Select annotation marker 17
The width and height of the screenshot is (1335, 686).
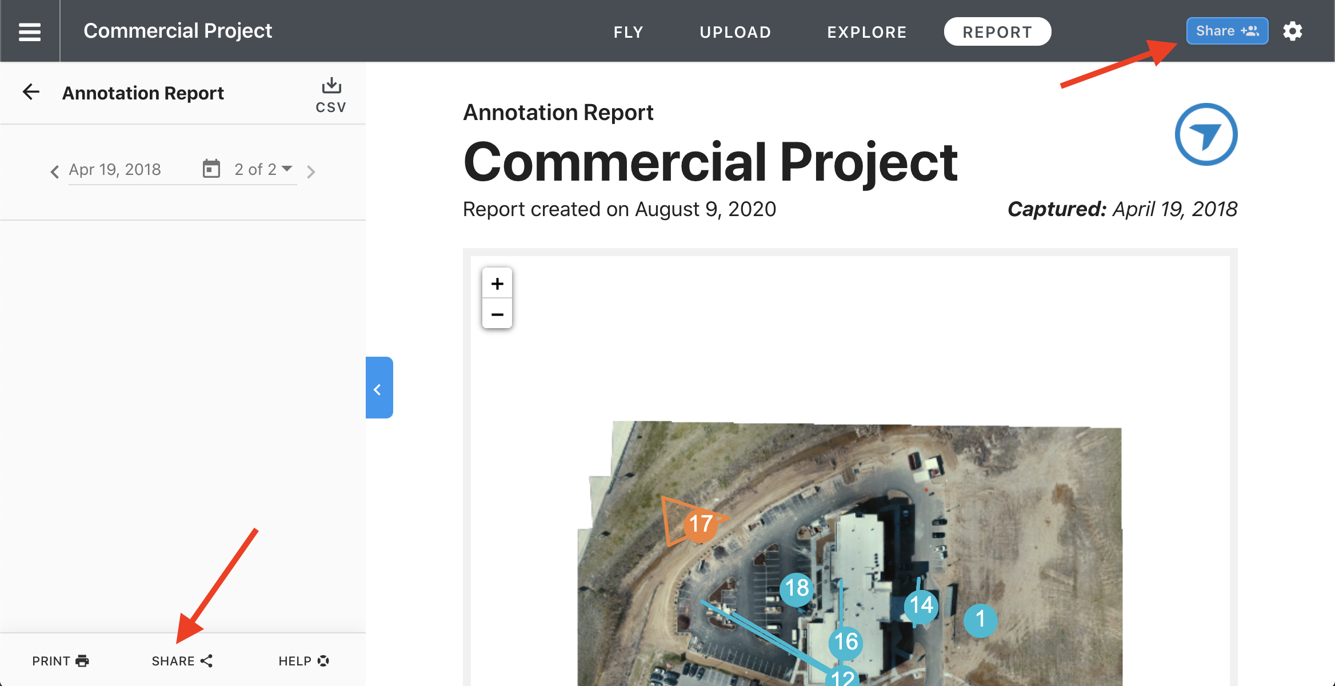click(700, 524)
